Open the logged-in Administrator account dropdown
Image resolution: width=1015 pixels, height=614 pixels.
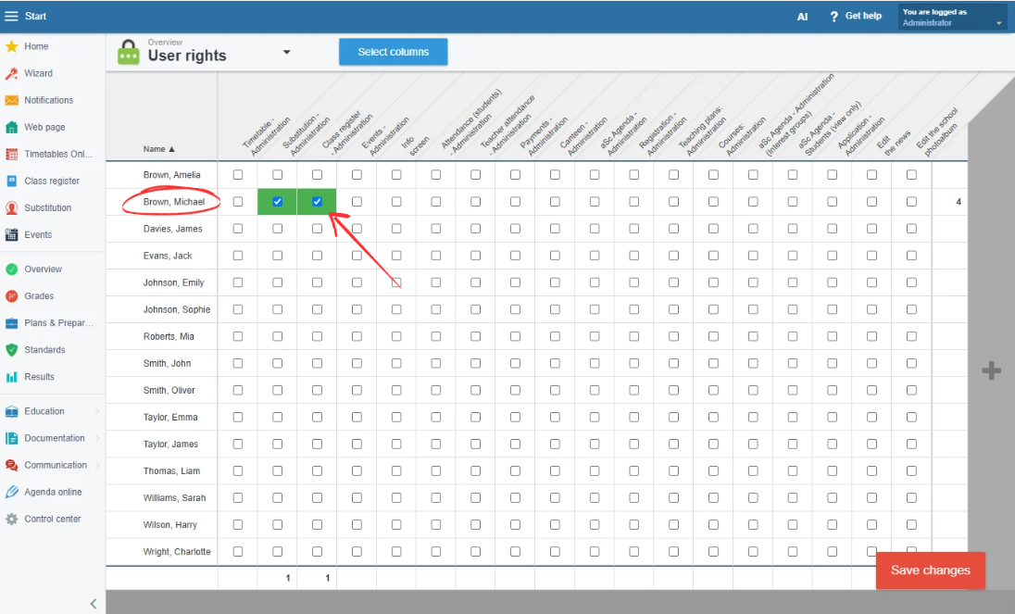pos(952,17)
